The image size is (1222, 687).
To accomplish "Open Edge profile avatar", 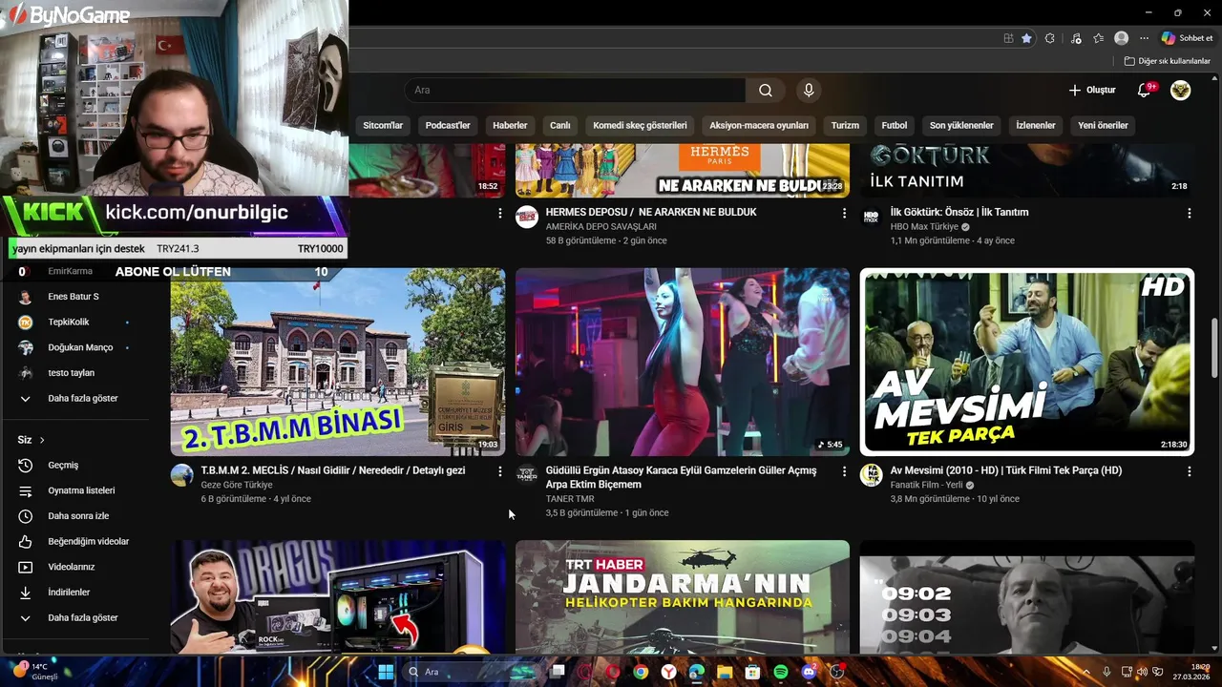I will 1122,38.
